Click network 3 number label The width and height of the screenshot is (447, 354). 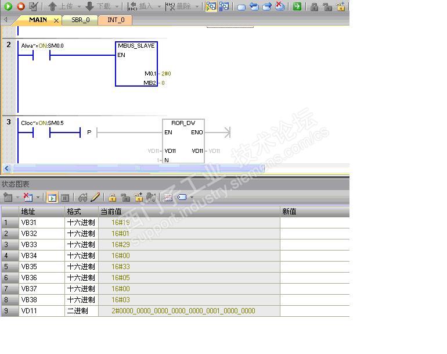[x=9, y=122]
